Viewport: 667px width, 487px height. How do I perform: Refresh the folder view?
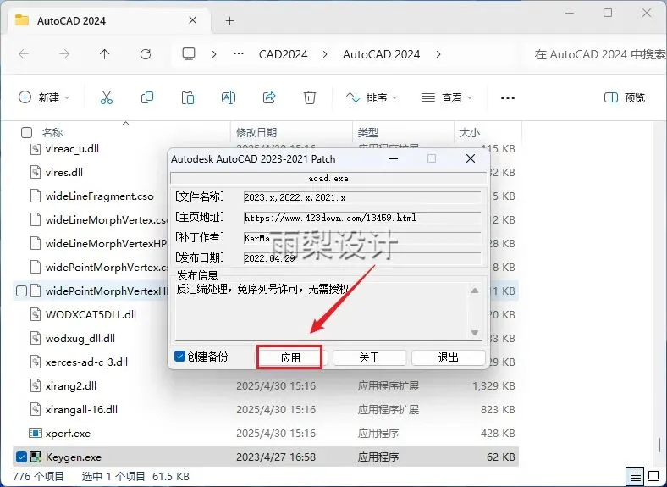(x=146, y=54)
